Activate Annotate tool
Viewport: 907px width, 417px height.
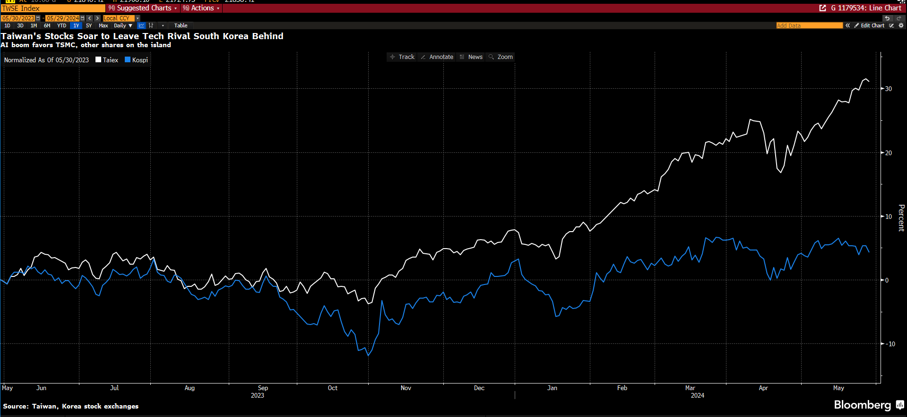point(437,57)
